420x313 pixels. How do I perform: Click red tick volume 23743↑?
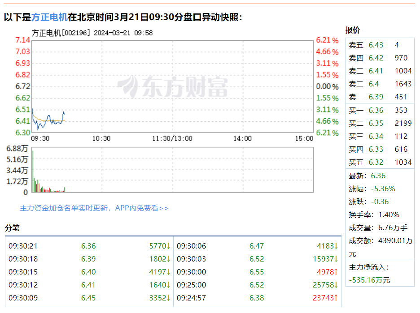point(325,298)
